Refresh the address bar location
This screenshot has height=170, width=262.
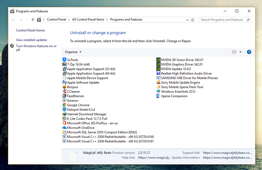click(x=193, y=20)
